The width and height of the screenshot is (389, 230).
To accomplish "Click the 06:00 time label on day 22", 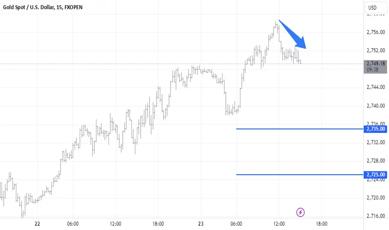I will 73,224.
